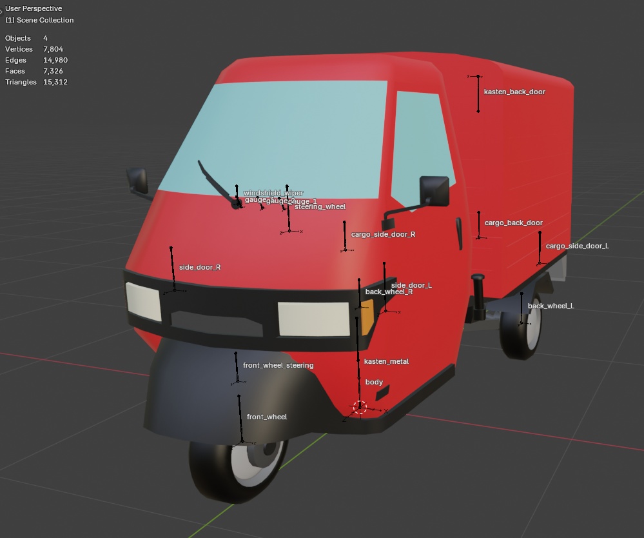
Task: Click the steering_wheel bone label
Action: (320, 206)
